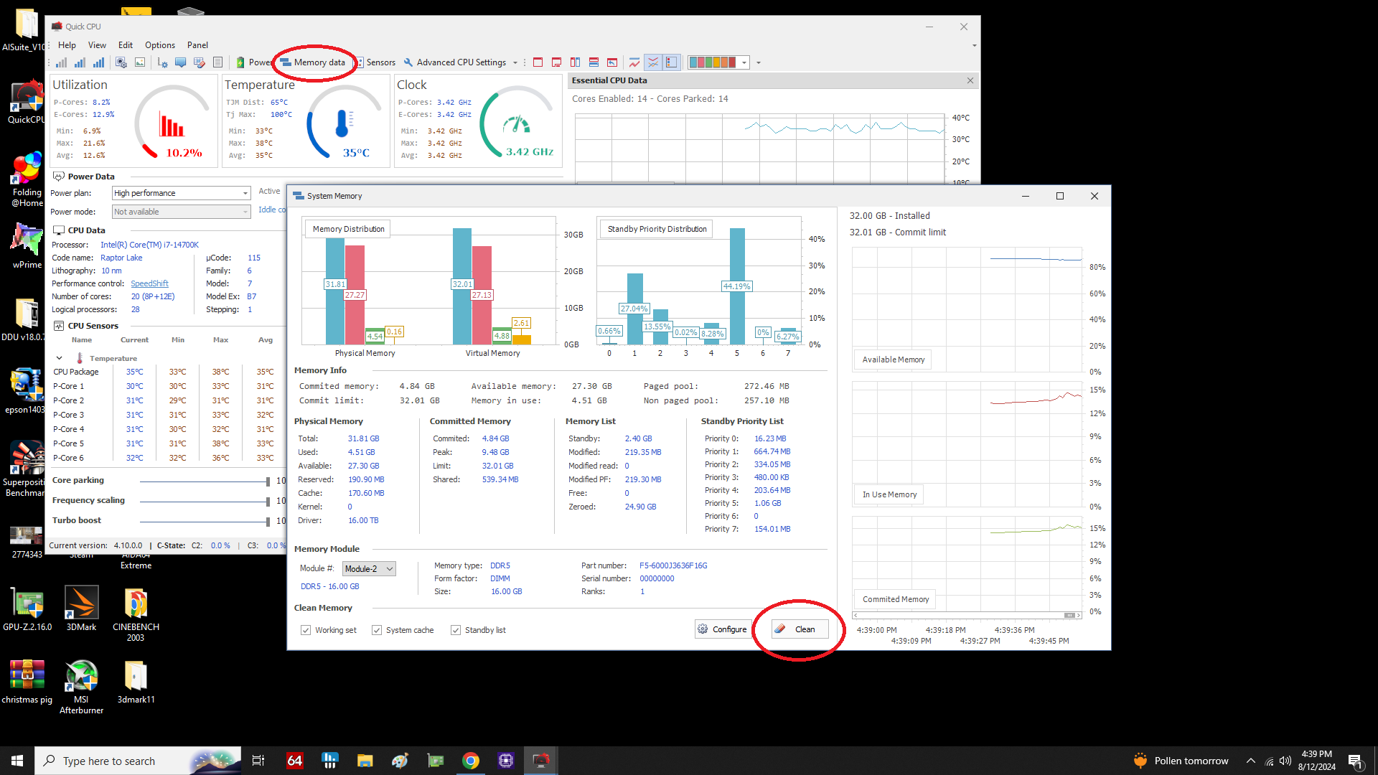
Task: Open the Edit menu
Action: 126,44
